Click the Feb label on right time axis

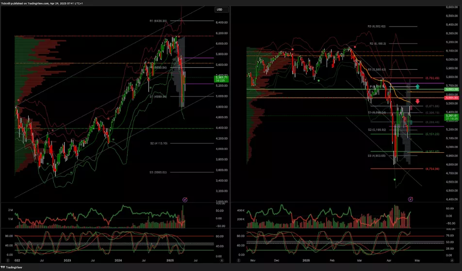point(332,261)
